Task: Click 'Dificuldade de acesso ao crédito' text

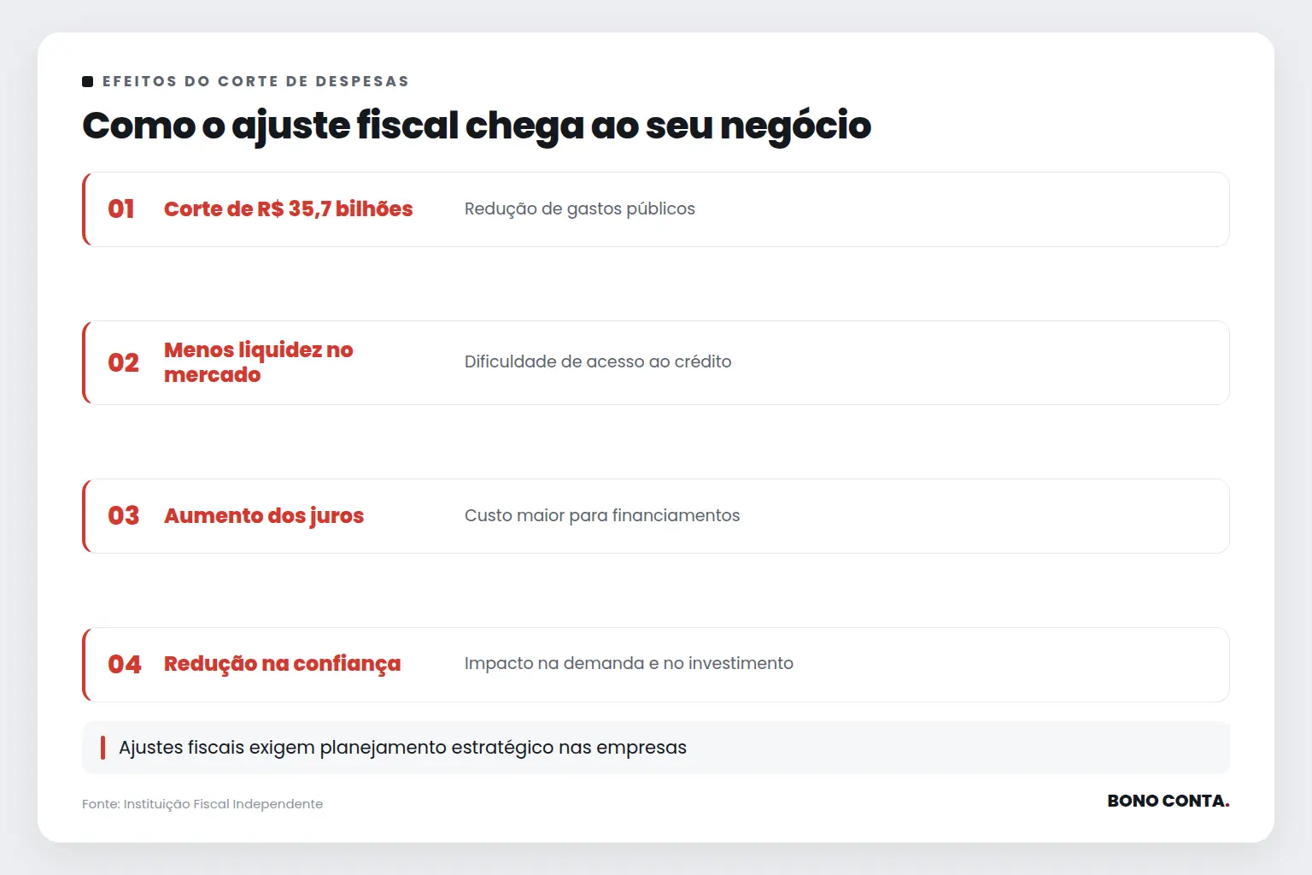Action: [x=598, y=362]
